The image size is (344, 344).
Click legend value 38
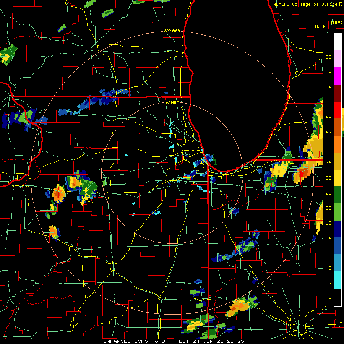click(x=328, y=148)
